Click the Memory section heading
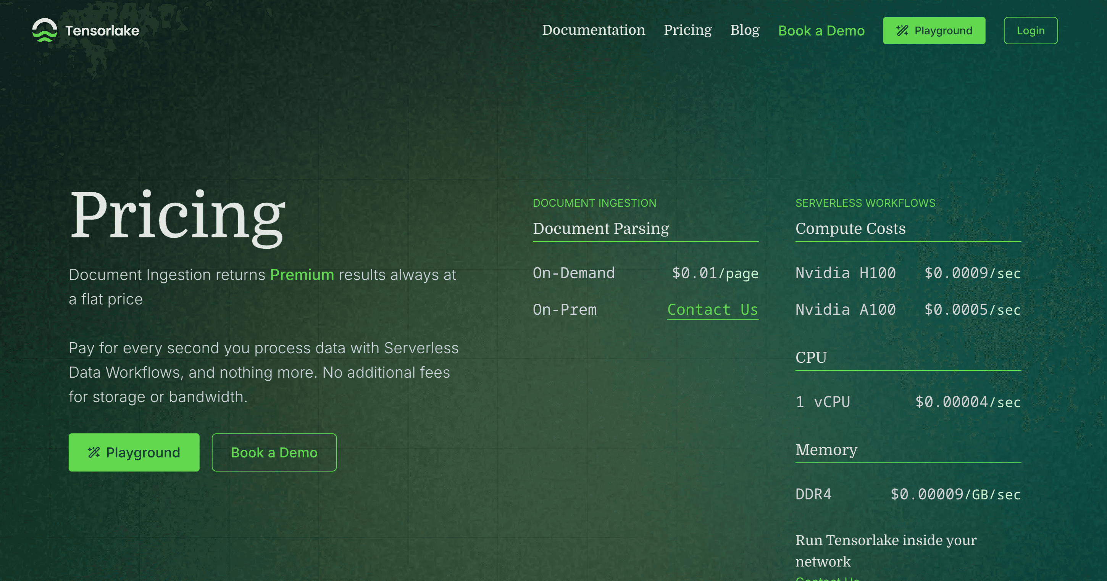This screenshot has height=581, width=1107. pyautogui.click(x=826, y=450)
